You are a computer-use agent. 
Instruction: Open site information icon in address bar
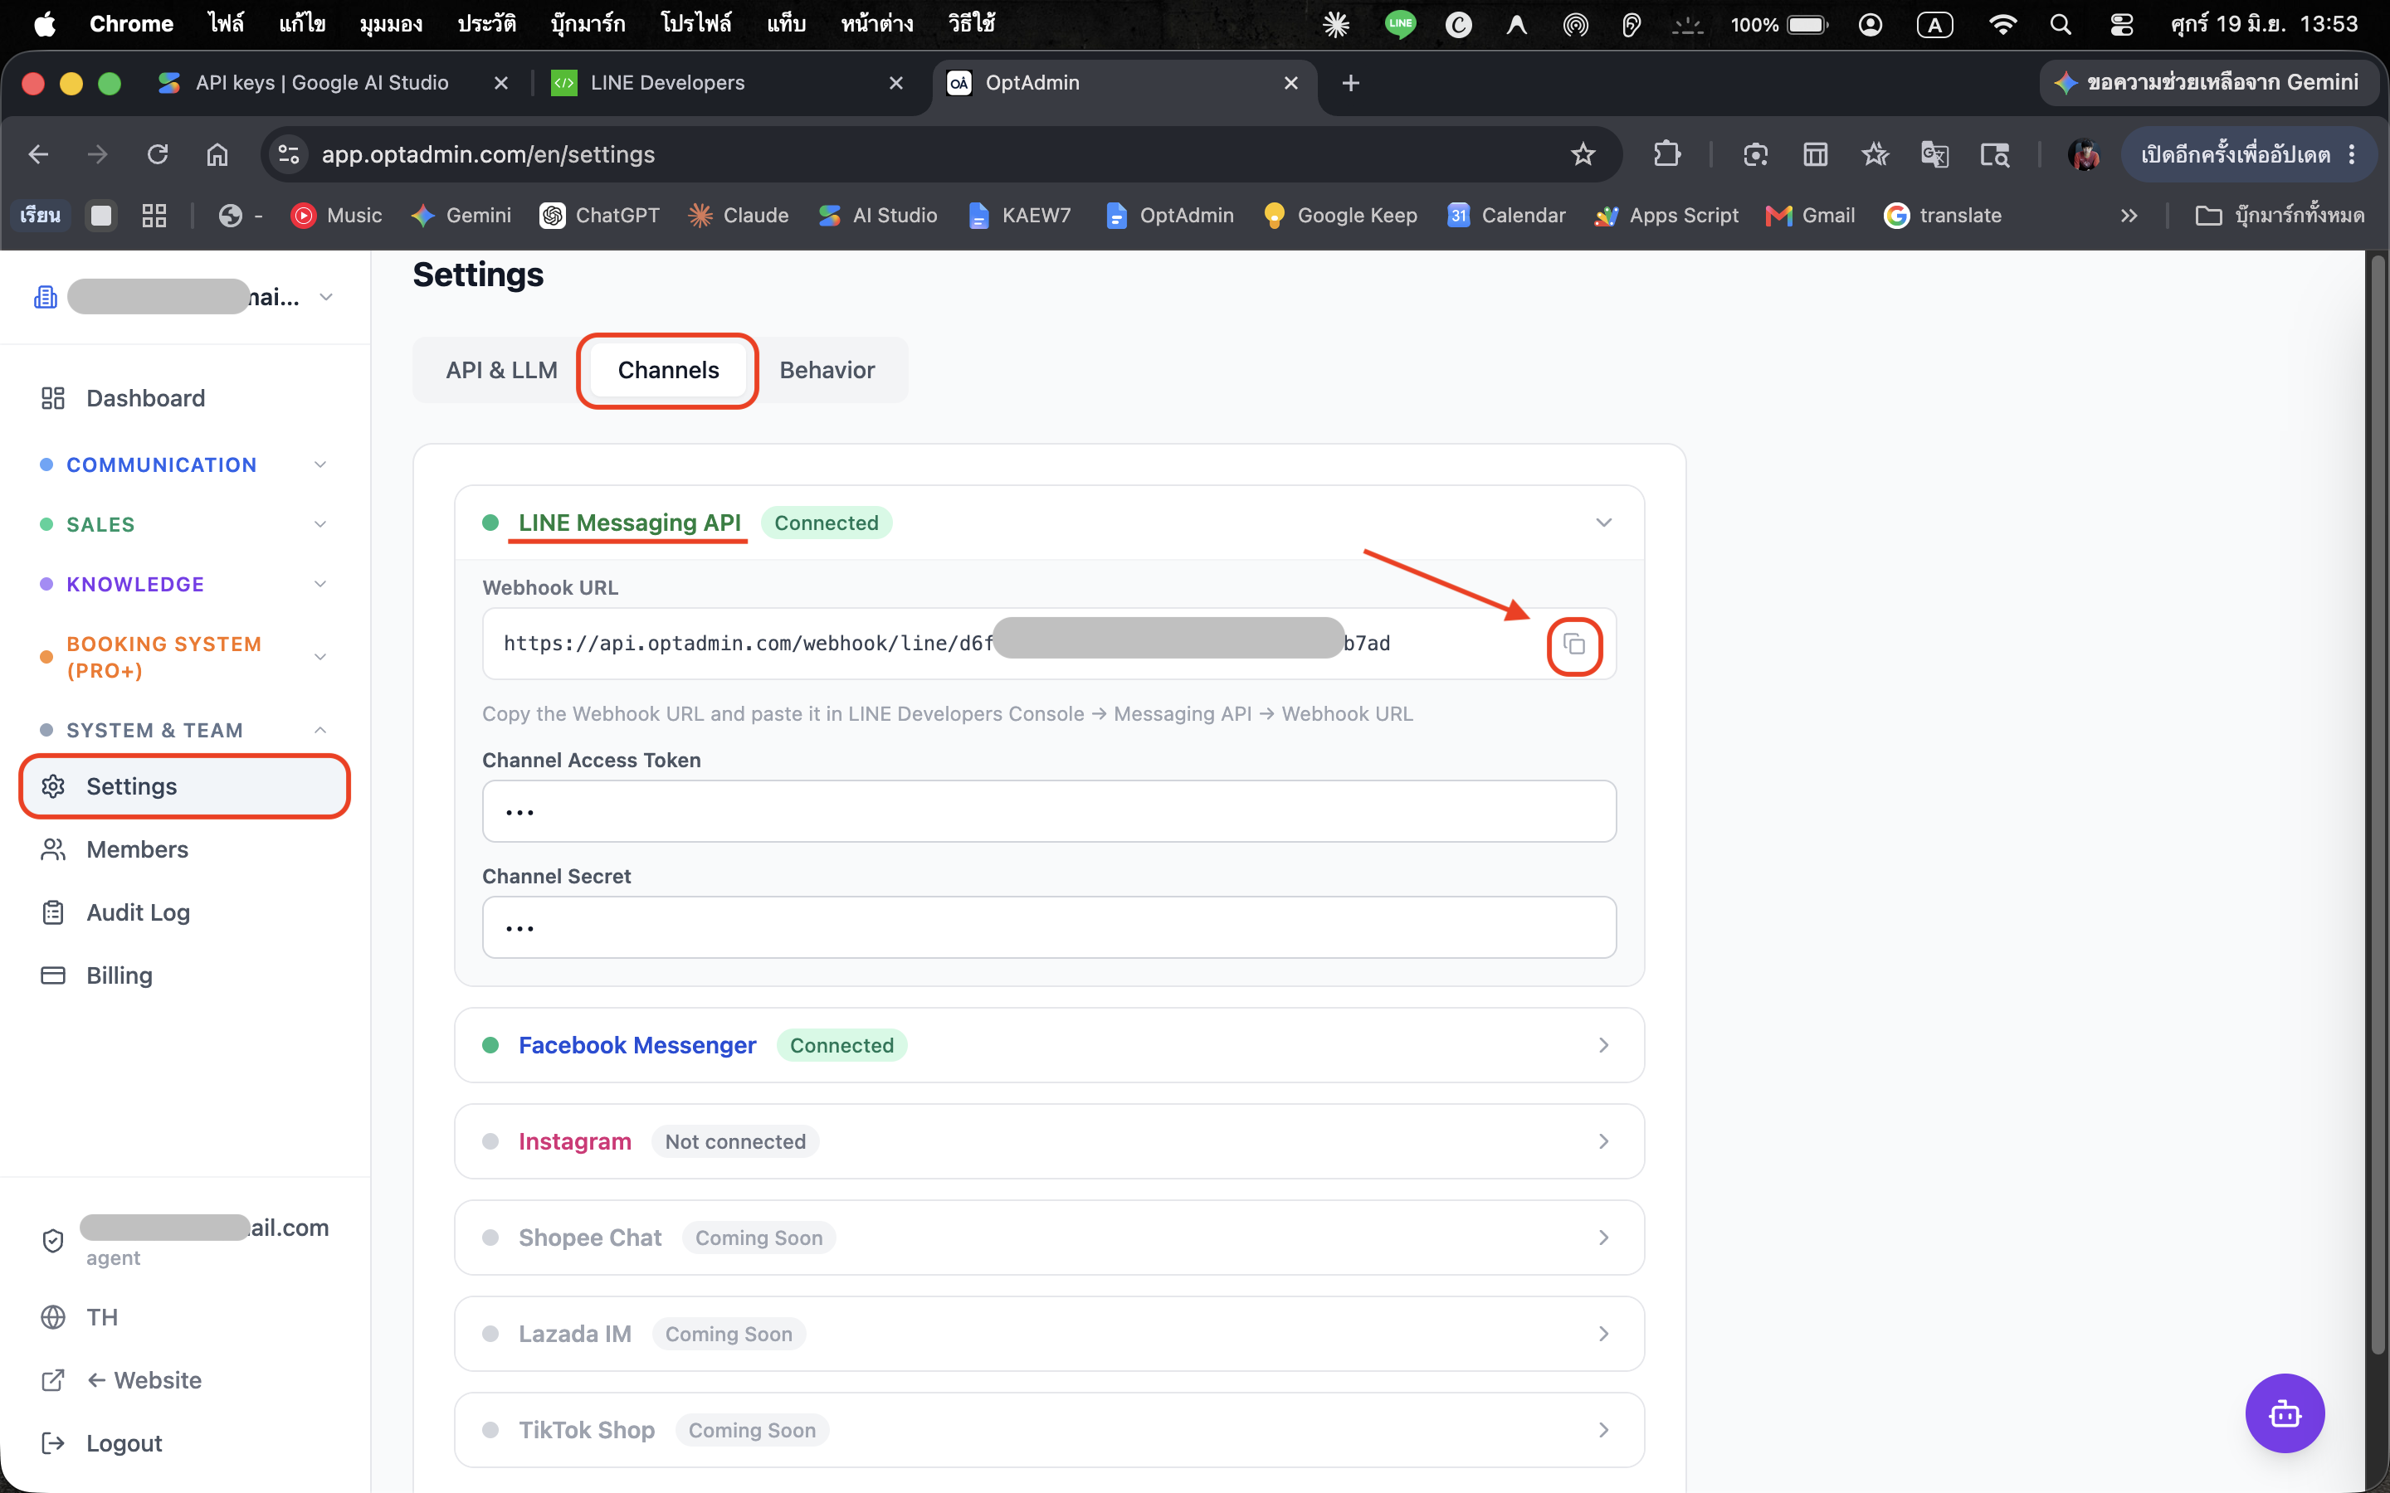pos(289,154)
